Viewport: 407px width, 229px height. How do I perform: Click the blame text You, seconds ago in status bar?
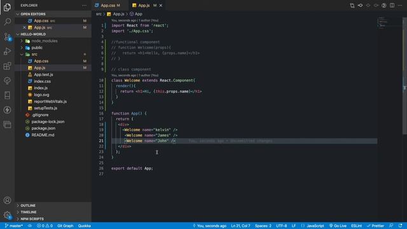pos(209,226)
